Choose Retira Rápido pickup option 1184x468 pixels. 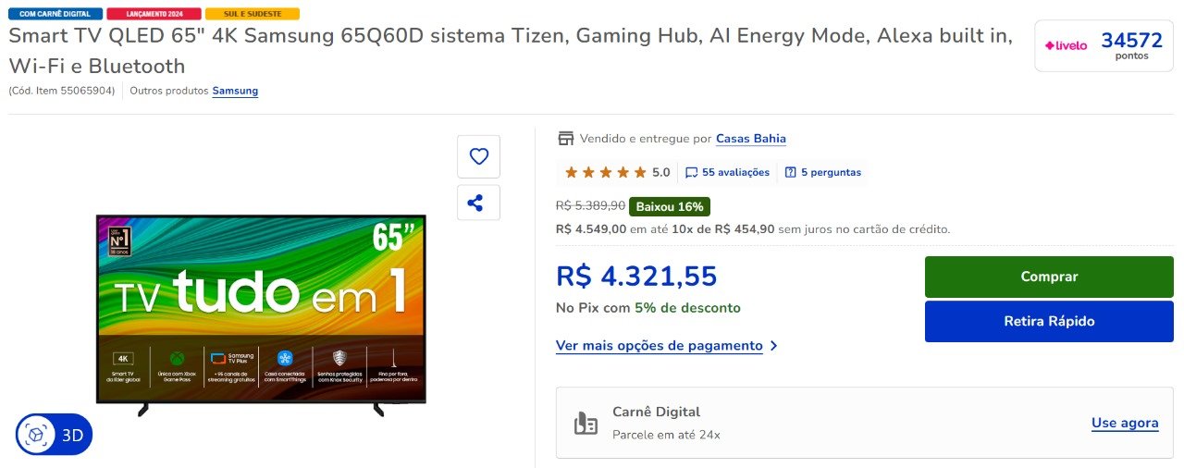[1049, 321]
